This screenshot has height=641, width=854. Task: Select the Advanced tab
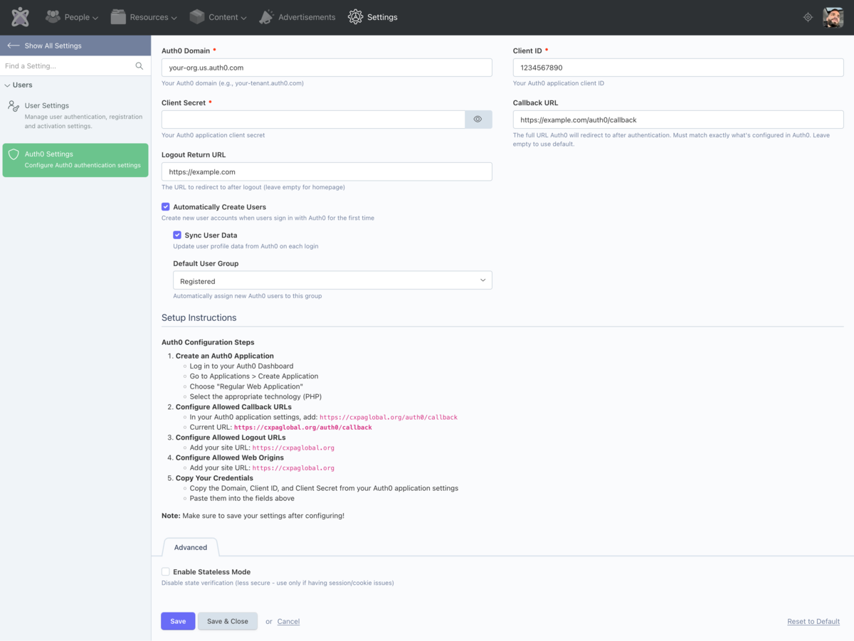[191, 547]
